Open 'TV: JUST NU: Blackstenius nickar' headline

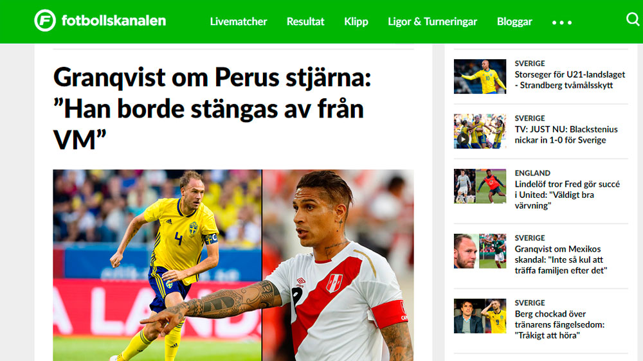(x=566, y=134)
